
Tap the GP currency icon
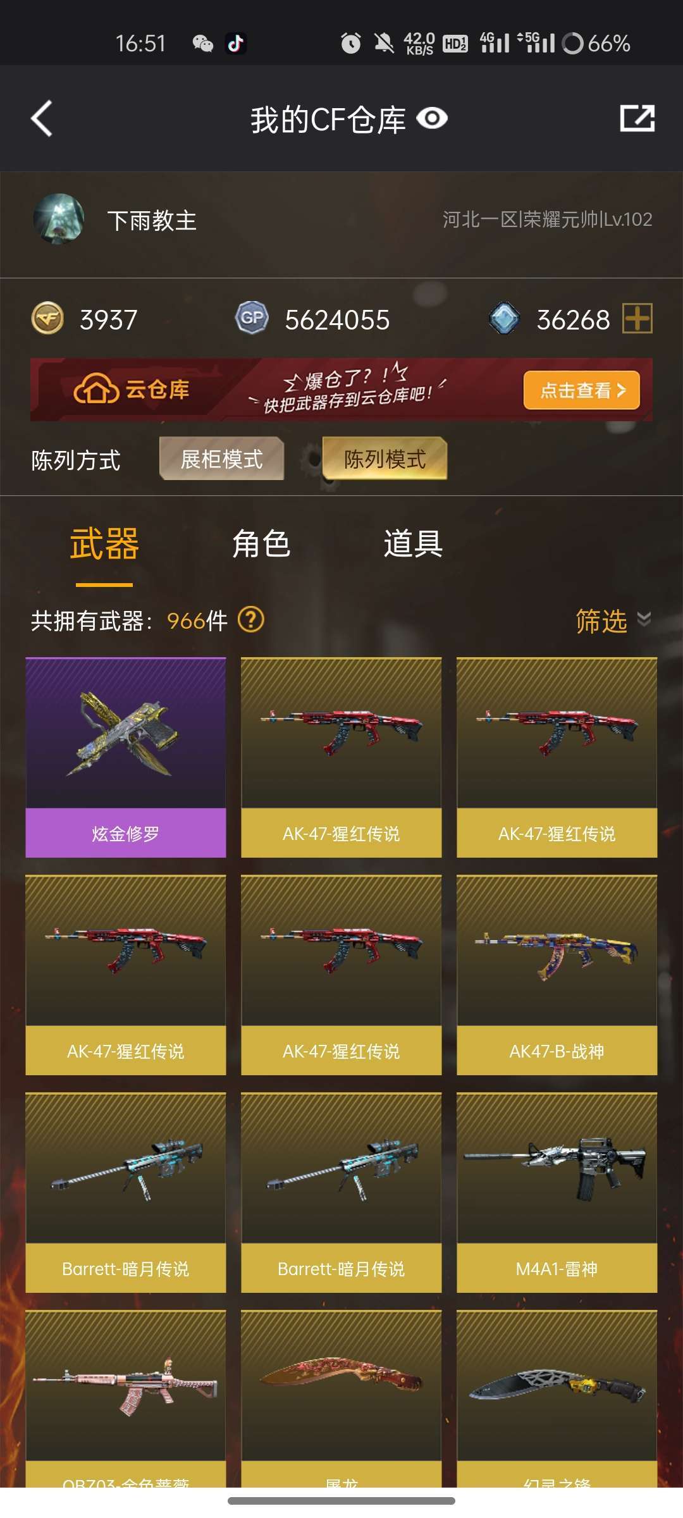(x=252, y=318)
